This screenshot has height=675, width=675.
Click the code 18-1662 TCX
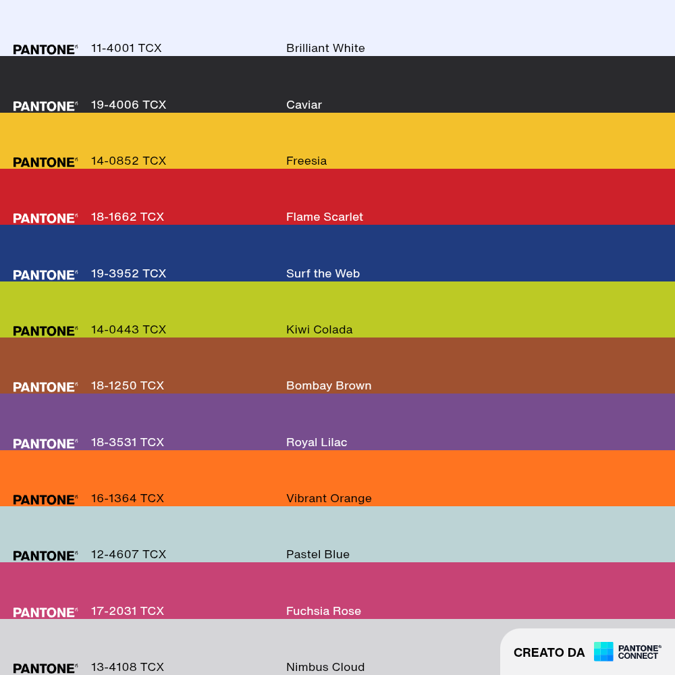(x=128, y=217)
